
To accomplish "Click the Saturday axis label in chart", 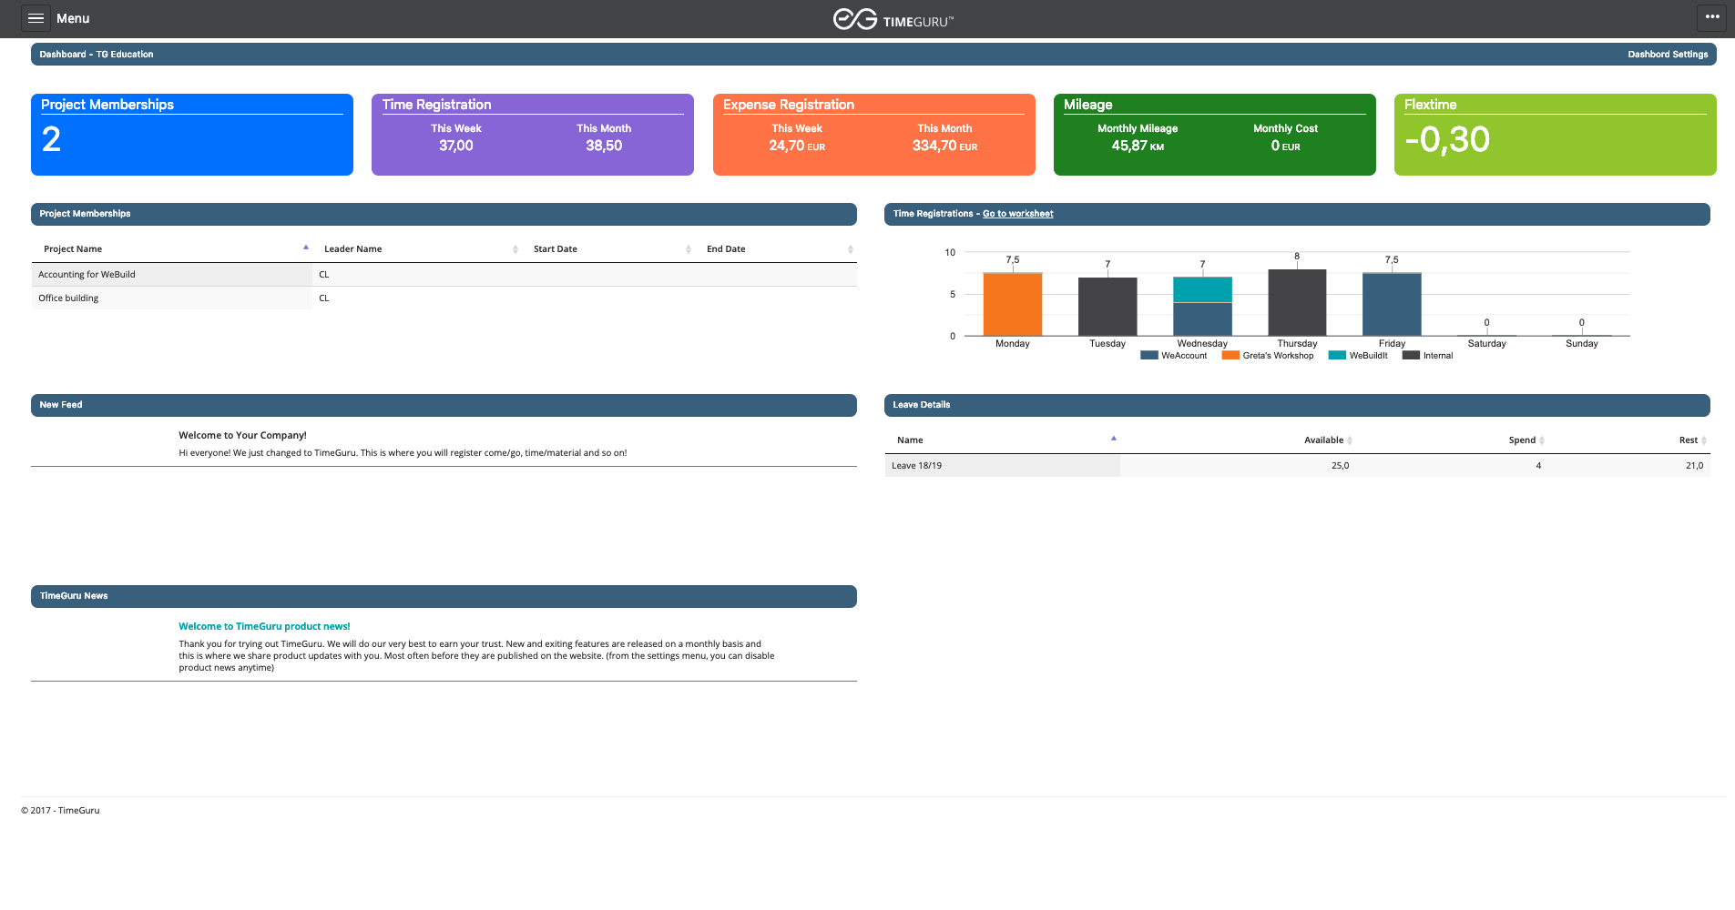I will click(1486, 344).
